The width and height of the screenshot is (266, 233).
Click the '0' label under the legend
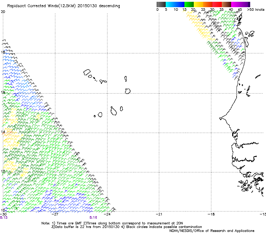[x=157, y=10]
